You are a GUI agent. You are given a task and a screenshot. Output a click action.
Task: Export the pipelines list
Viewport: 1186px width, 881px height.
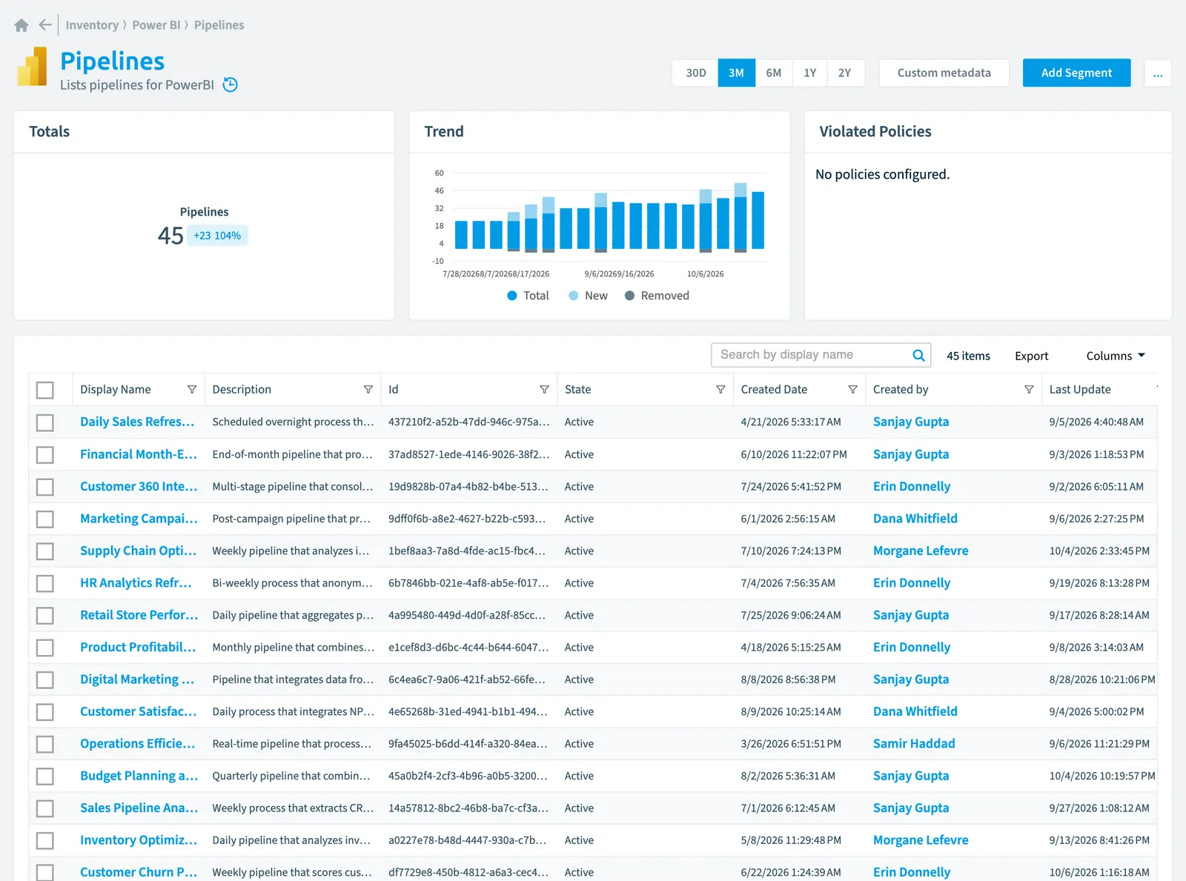[x=1031, y=356]
